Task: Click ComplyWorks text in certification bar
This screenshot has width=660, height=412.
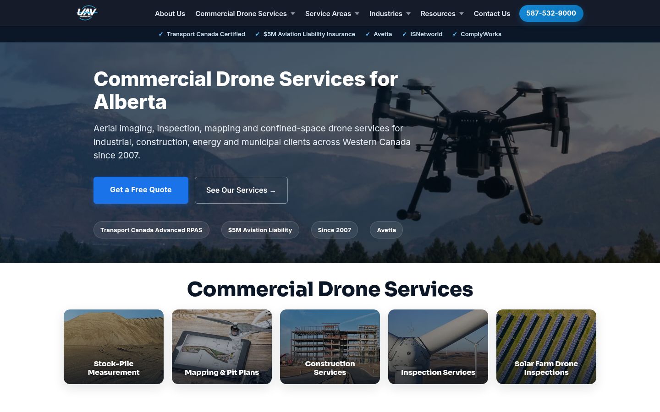Action: 481,34
